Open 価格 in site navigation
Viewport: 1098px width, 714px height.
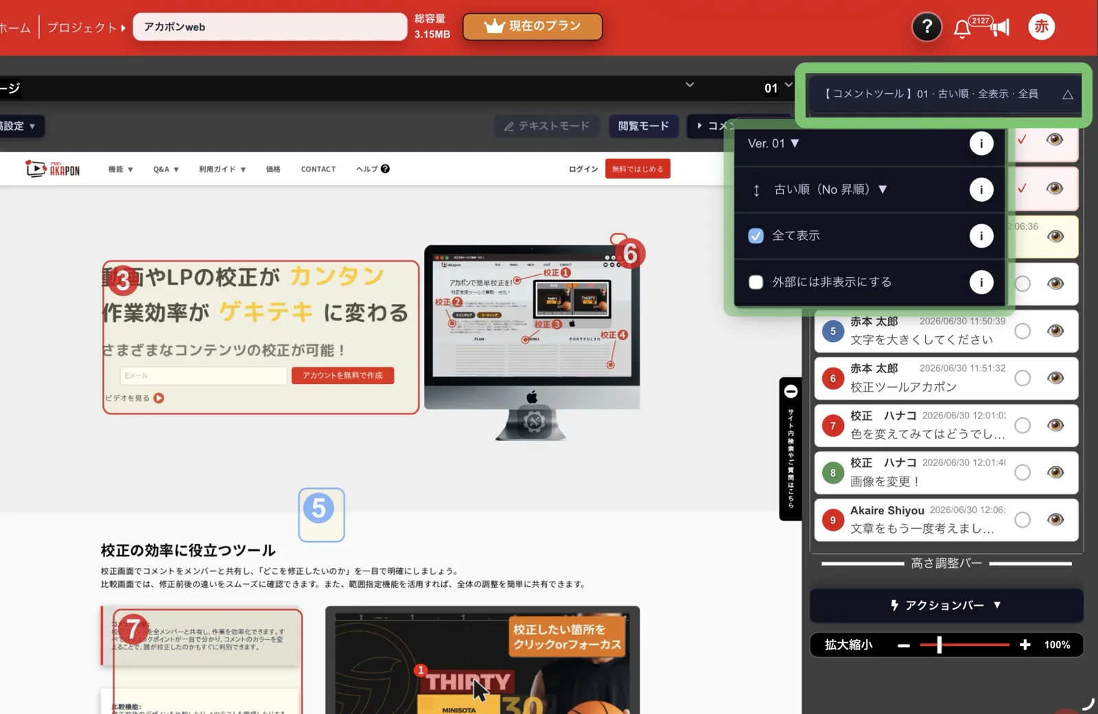tap(273, 169)
